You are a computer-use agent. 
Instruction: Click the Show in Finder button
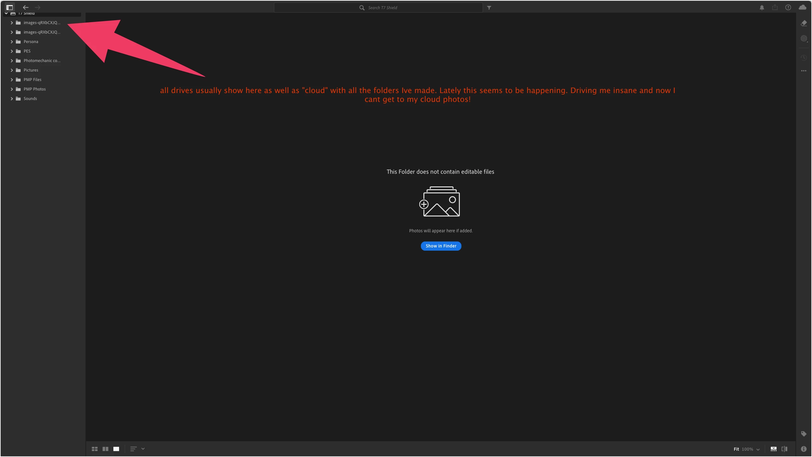[441, 246]
